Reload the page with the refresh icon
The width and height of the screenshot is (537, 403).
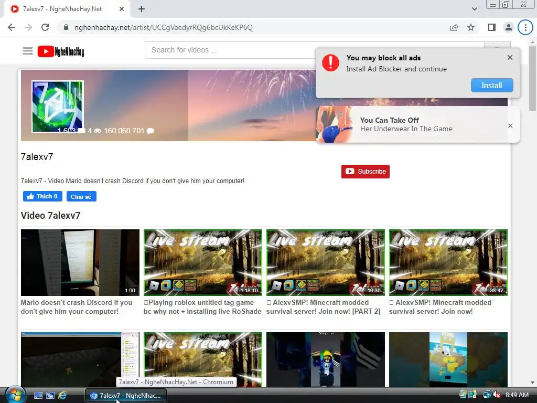[x=45, y=27]
